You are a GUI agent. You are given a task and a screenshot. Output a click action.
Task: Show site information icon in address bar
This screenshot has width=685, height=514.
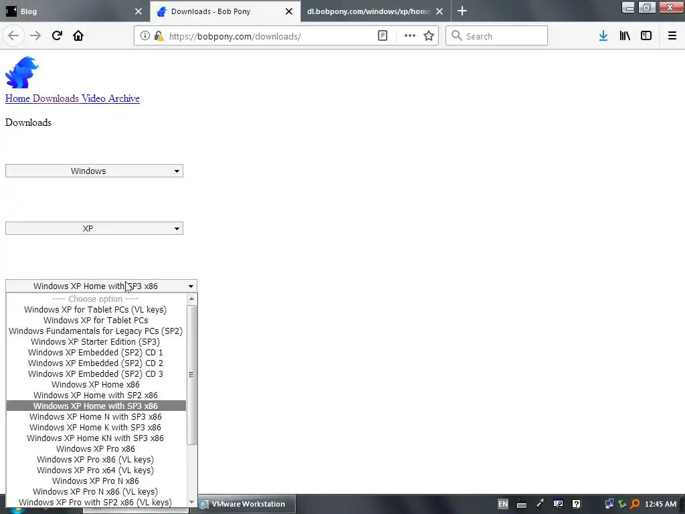(x=145, y=36)
